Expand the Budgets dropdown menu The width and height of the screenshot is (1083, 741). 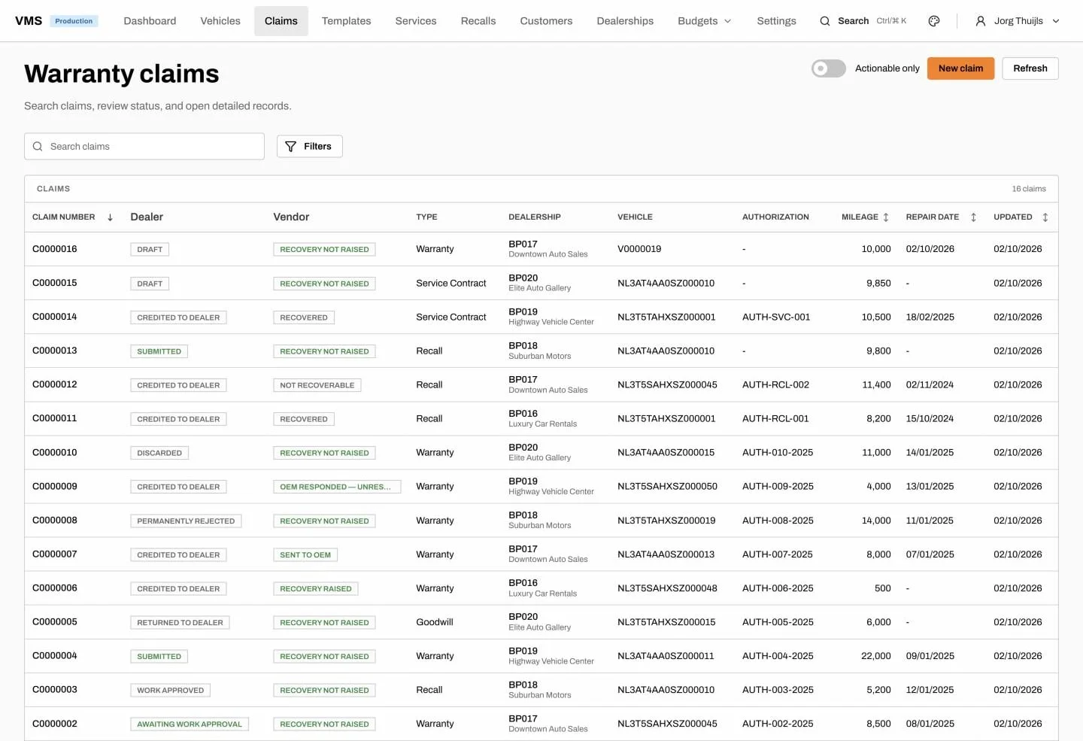click(x=705, y=21)
